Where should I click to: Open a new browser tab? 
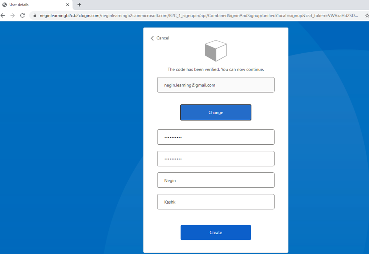click(79, 5)
